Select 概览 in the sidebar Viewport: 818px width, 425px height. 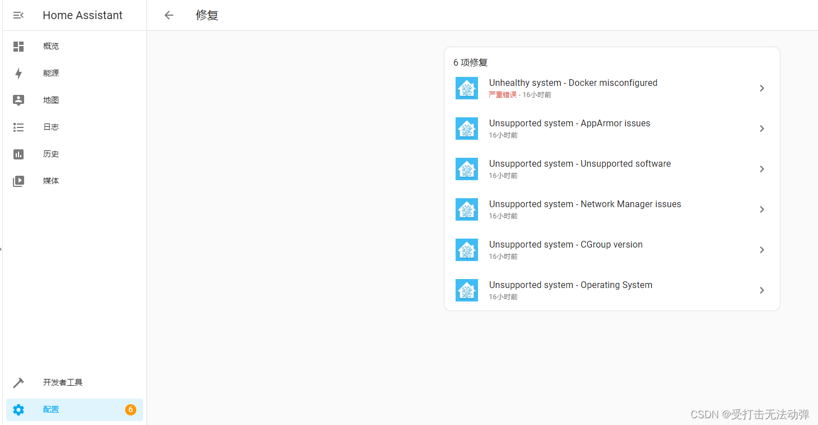pyautogui.click(x=75, y=46)
